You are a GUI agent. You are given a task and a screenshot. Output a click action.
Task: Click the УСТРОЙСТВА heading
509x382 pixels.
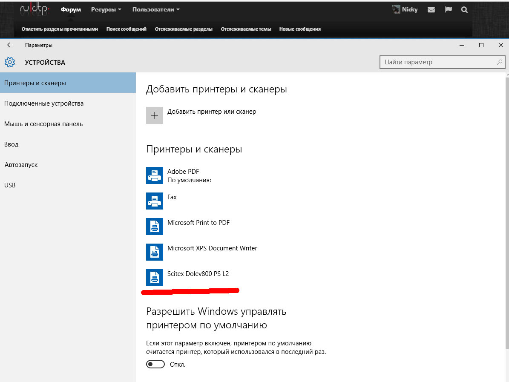point(45,62)
